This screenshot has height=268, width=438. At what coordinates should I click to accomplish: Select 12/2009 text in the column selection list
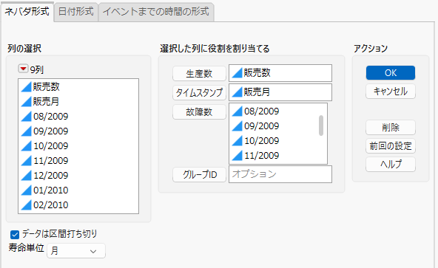tap(51, 176)
